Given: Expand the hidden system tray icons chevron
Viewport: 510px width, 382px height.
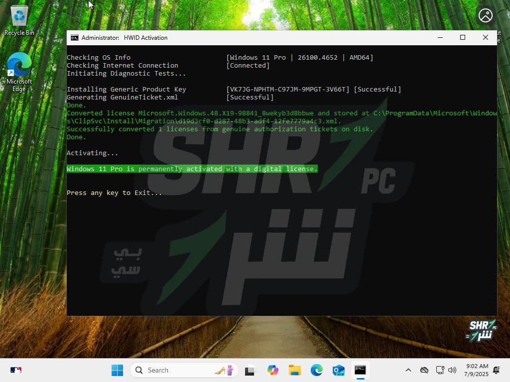Looking at the screenshot, I should click(x=408, y=370).
